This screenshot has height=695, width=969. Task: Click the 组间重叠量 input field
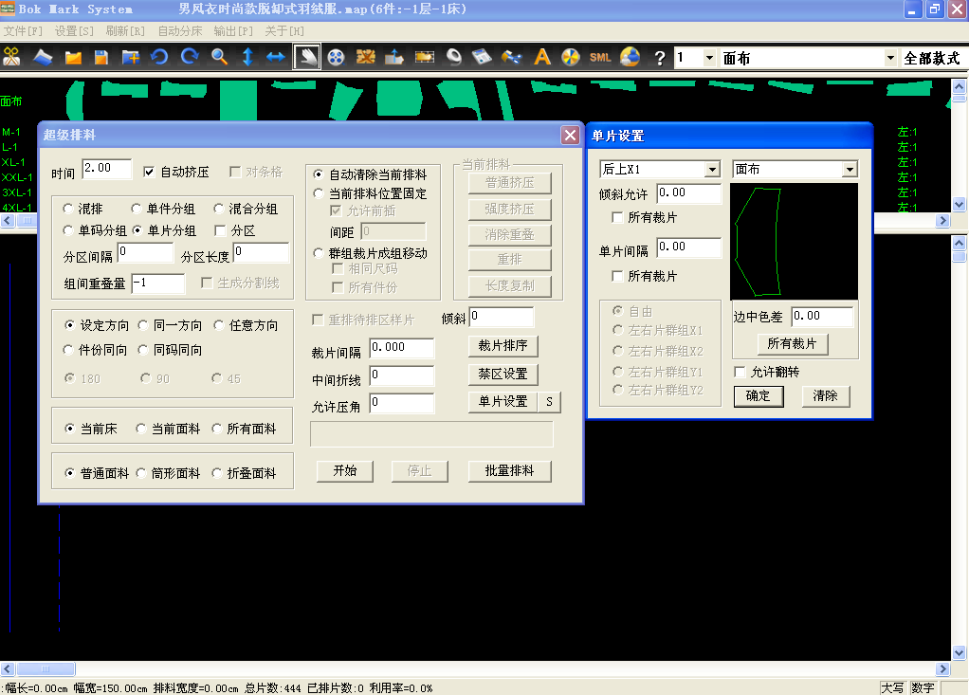[x=158, y=283]
